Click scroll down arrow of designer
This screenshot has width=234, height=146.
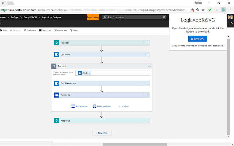229,137
